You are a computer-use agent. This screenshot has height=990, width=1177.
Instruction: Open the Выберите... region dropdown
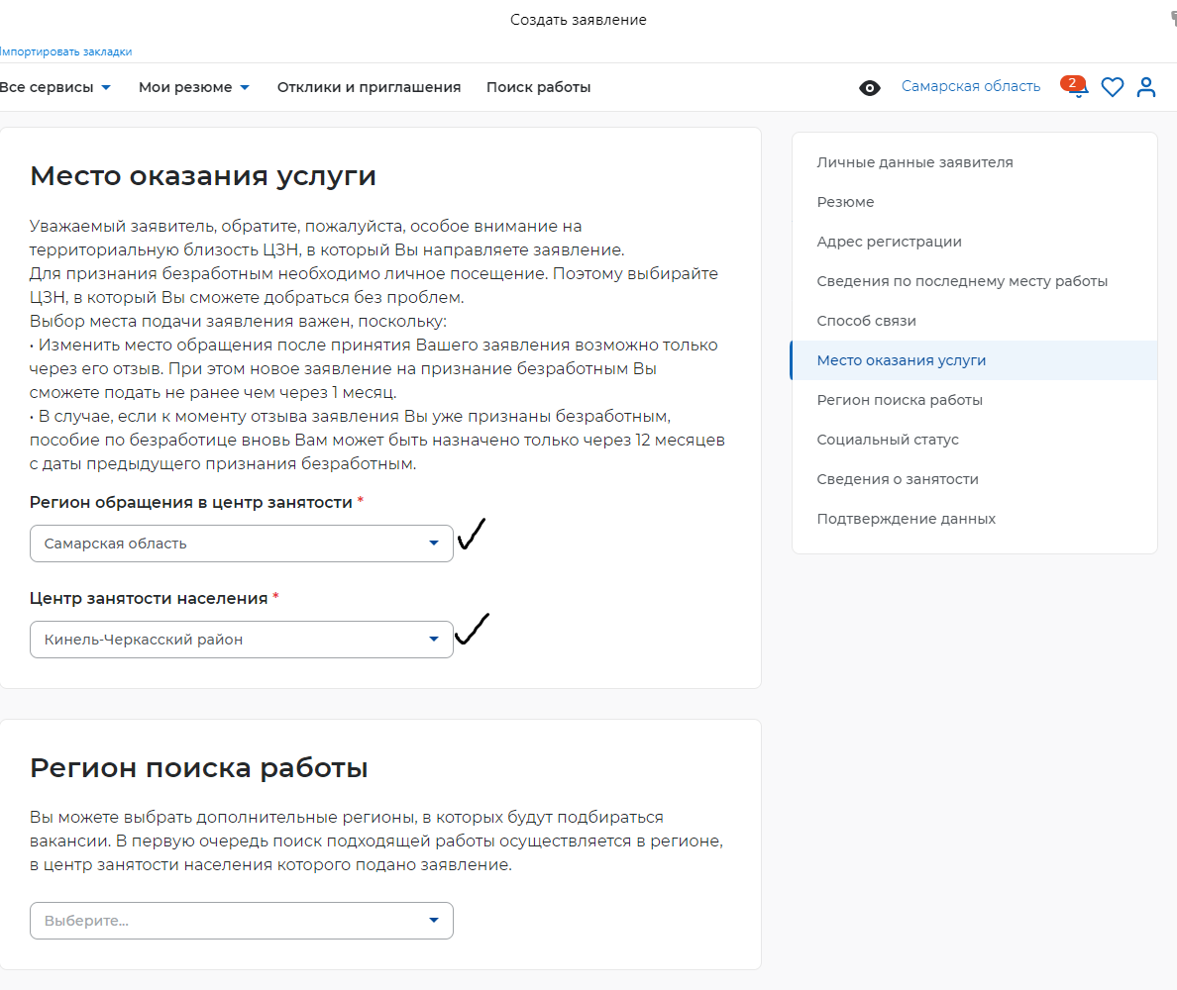click(x=241, y=921)
